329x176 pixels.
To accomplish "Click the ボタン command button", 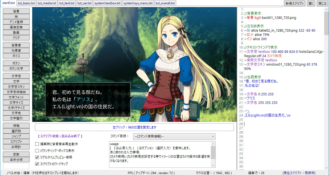I will (x=16, y=63).
